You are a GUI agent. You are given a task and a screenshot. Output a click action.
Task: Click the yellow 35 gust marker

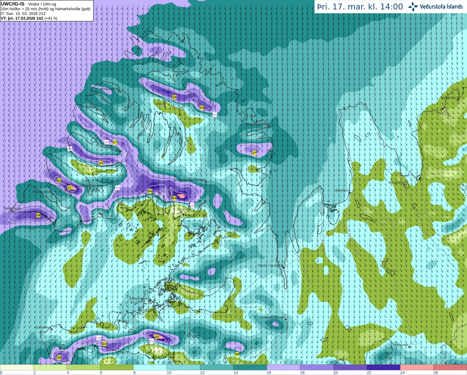[150, 191]
